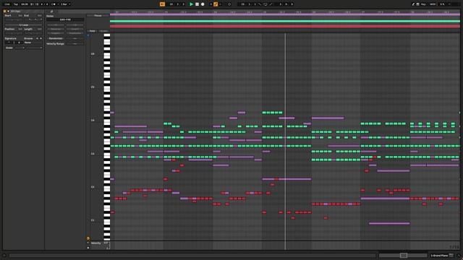Click the zoom slider handle in bottom bar
Screen dimensions: 463x260
(x=404, y=255)
